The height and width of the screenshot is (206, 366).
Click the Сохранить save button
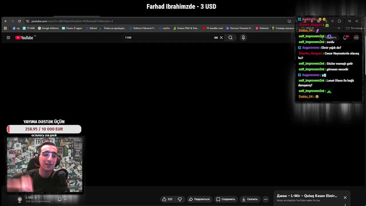point(226,199)
